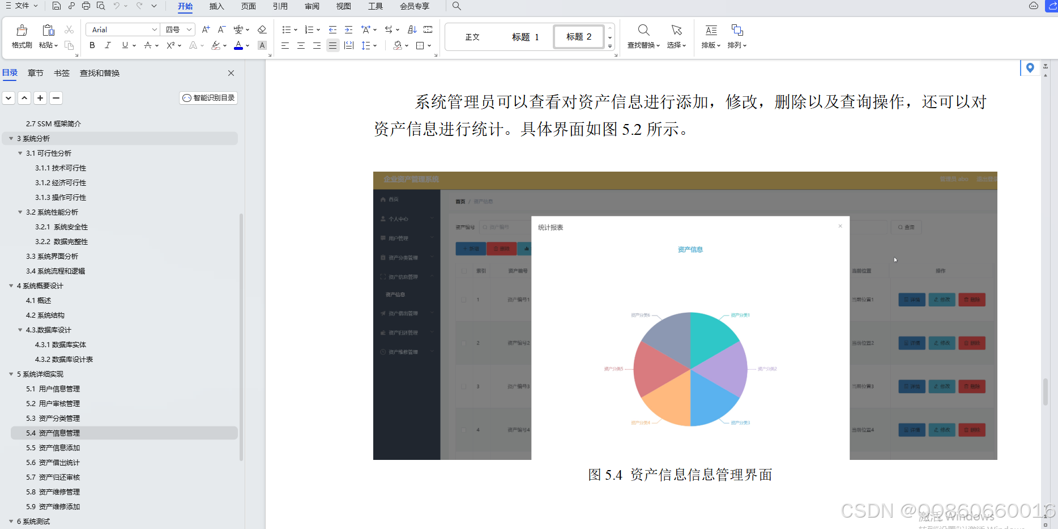Viewport: 1058px width, 529px height.
Task: Collapse the 3 系统分析 tree node
Action: point(11,138)
